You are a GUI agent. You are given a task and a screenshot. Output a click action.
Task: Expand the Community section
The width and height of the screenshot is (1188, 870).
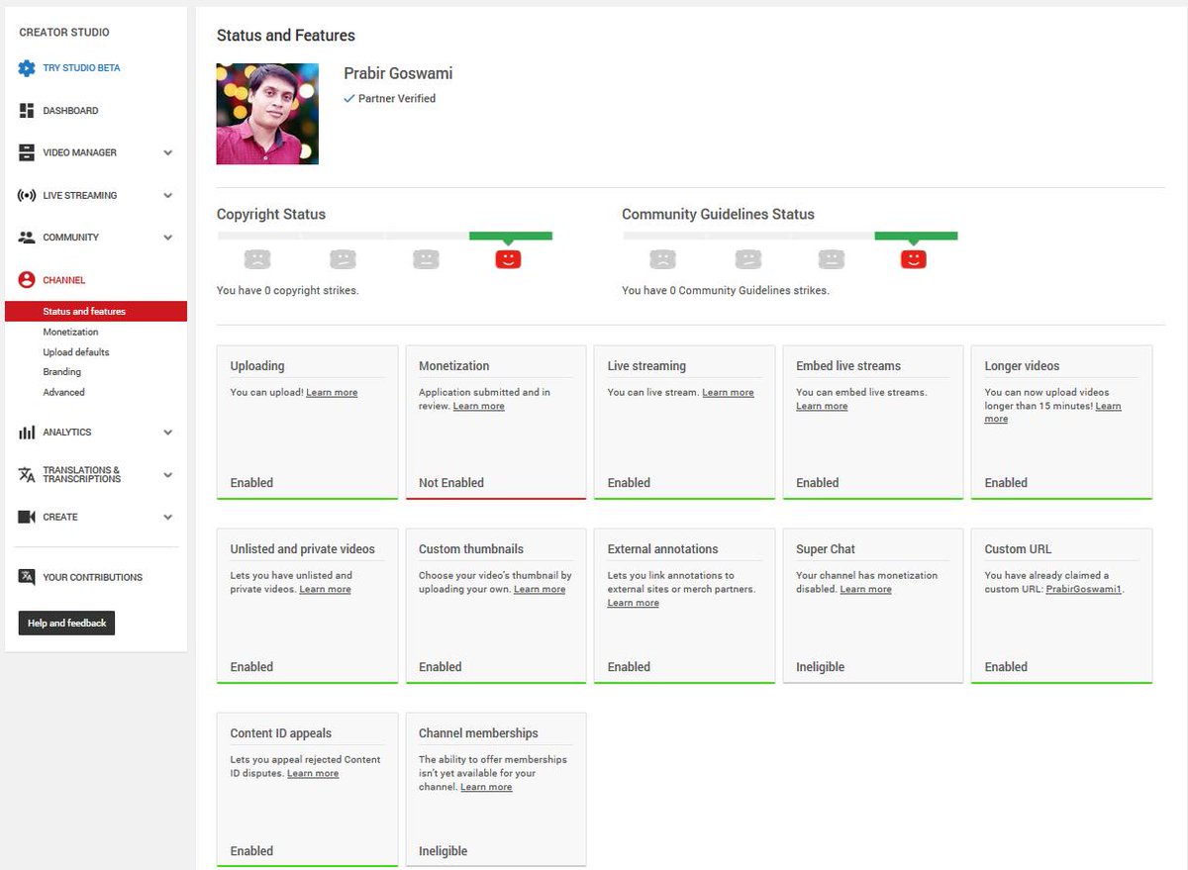[x=167, y=238]
